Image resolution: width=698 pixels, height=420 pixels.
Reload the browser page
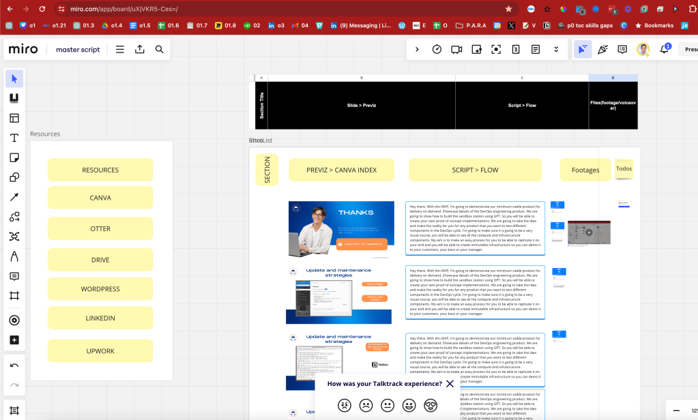(42, 9)
